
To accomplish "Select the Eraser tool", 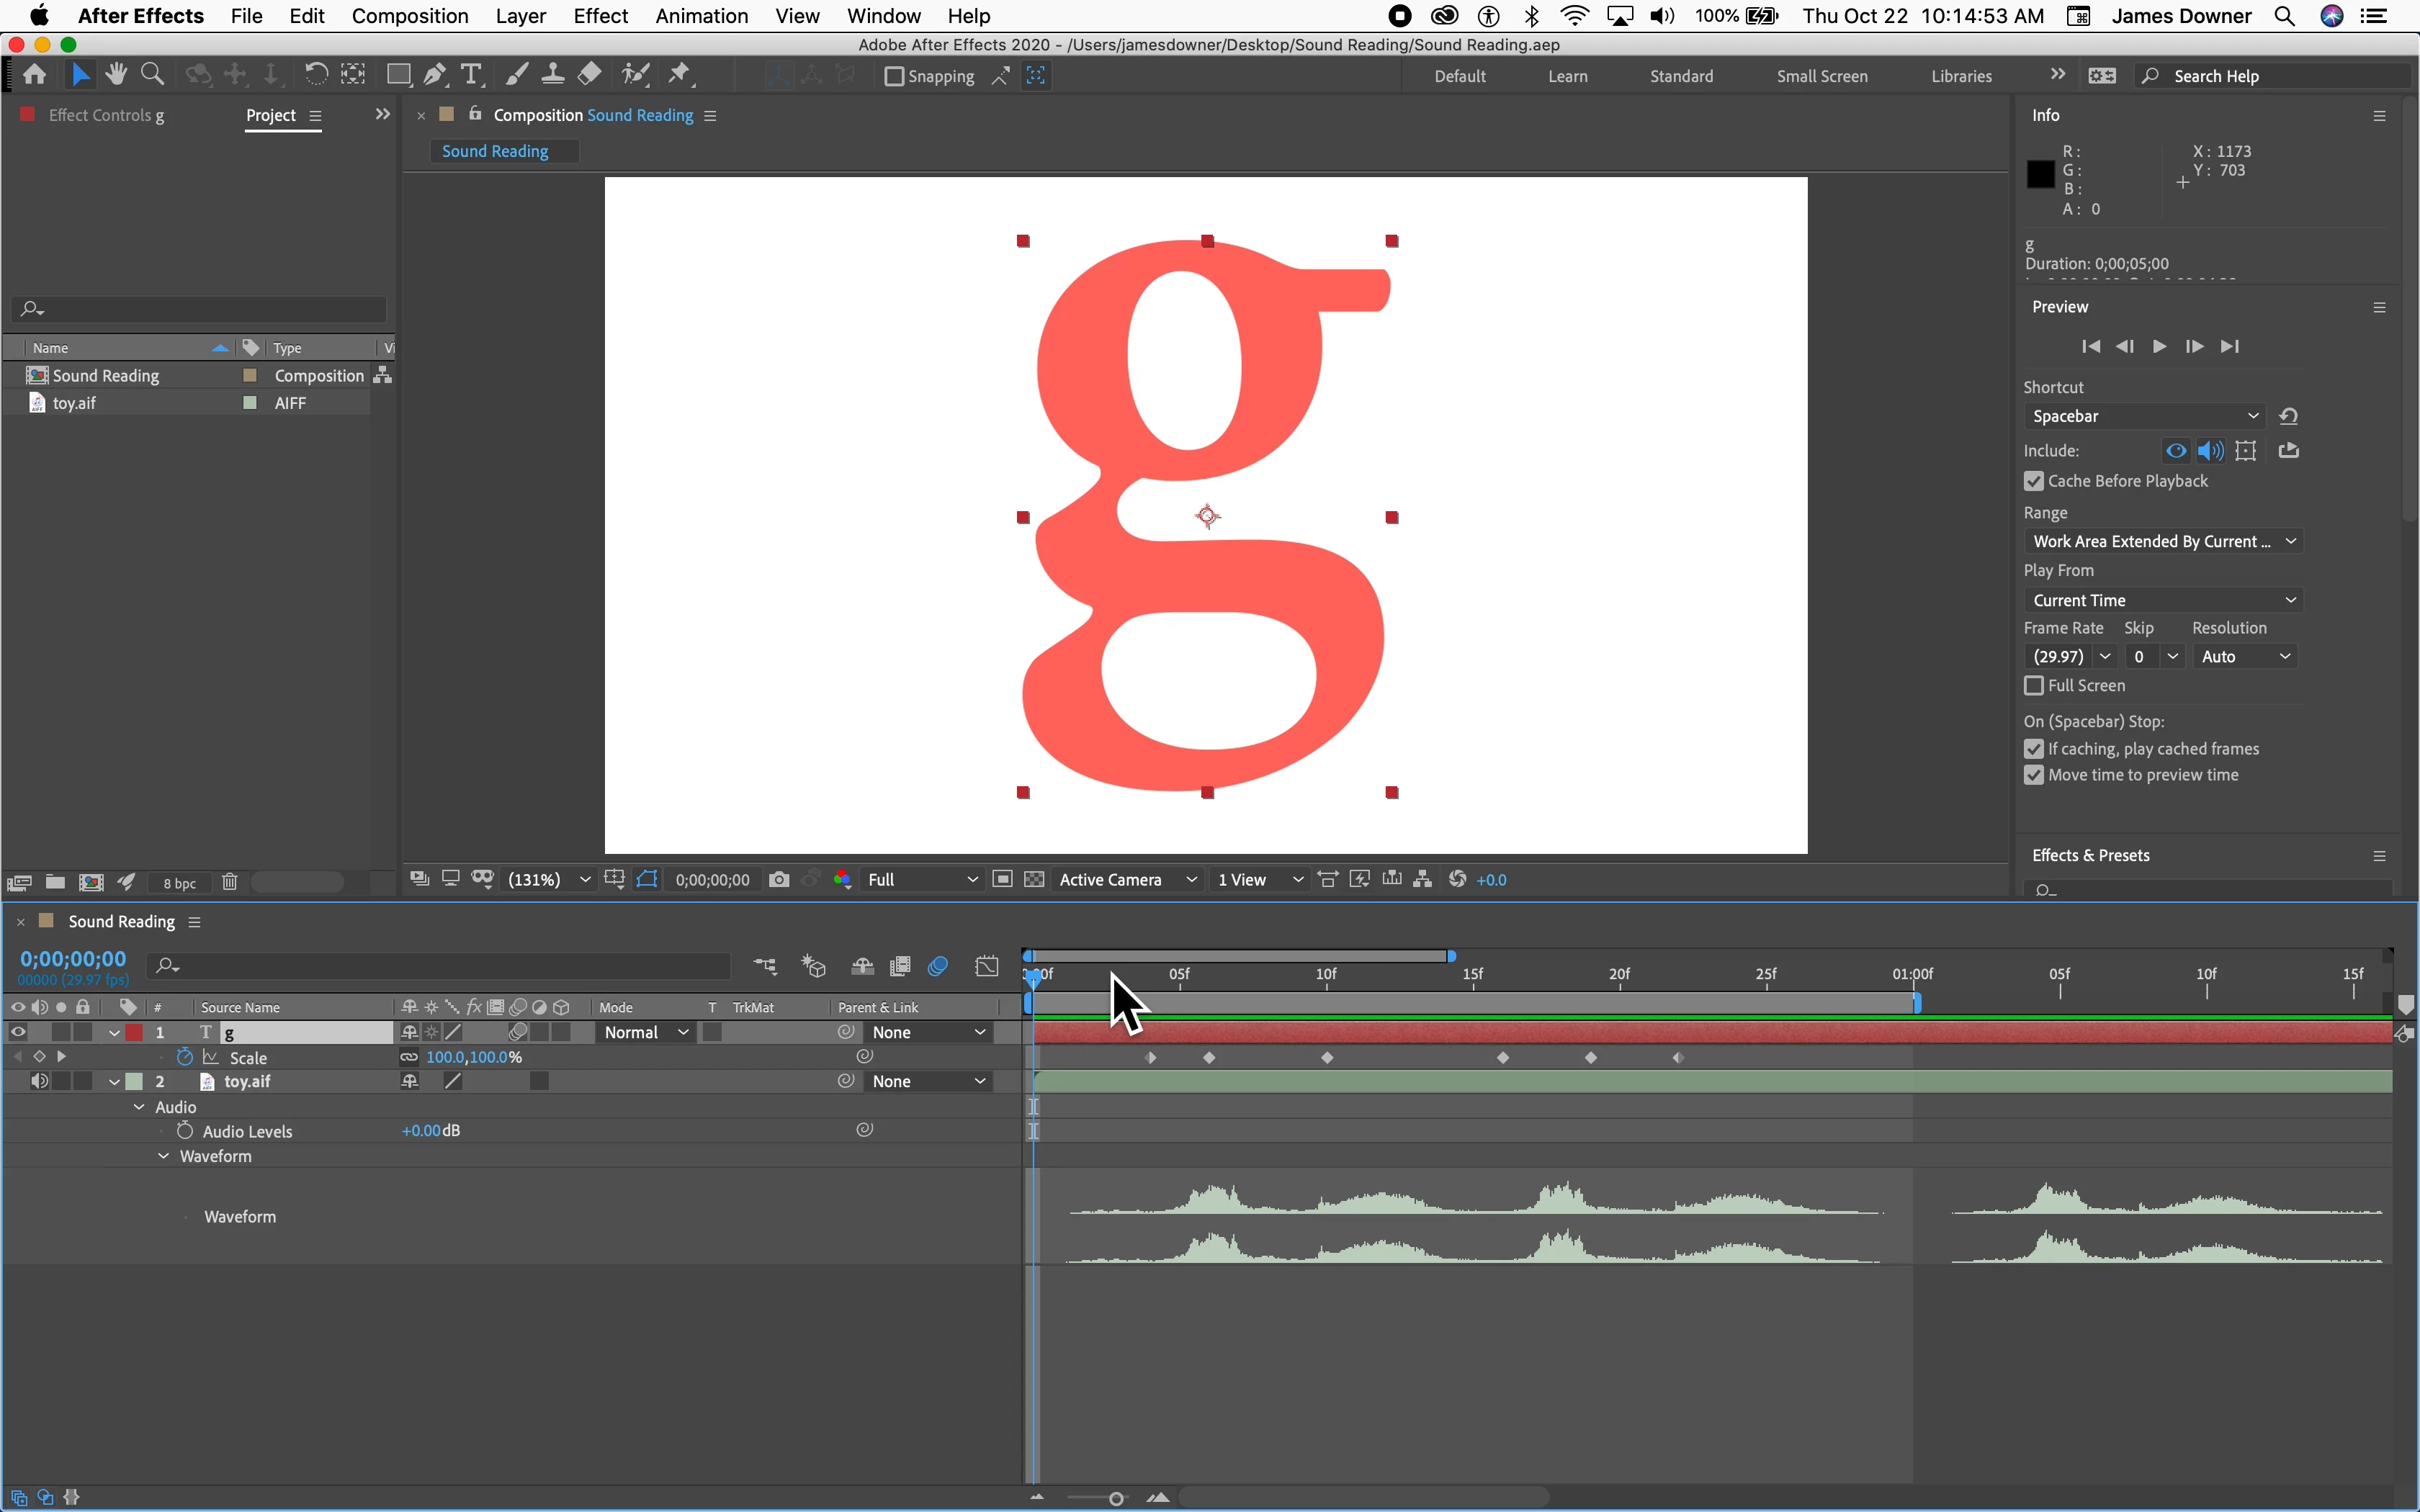I will click(589, 74).
